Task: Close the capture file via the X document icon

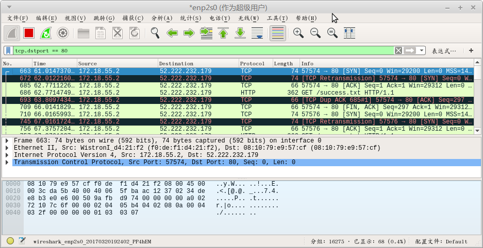Action: pyautogui.click(x=117, y=33)
